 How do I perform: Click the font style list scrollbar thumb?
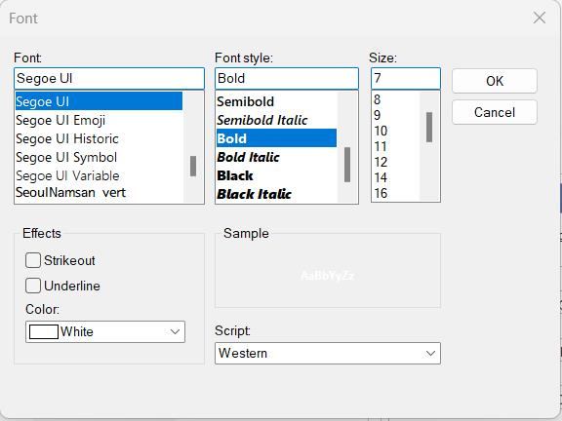point(347,165)
